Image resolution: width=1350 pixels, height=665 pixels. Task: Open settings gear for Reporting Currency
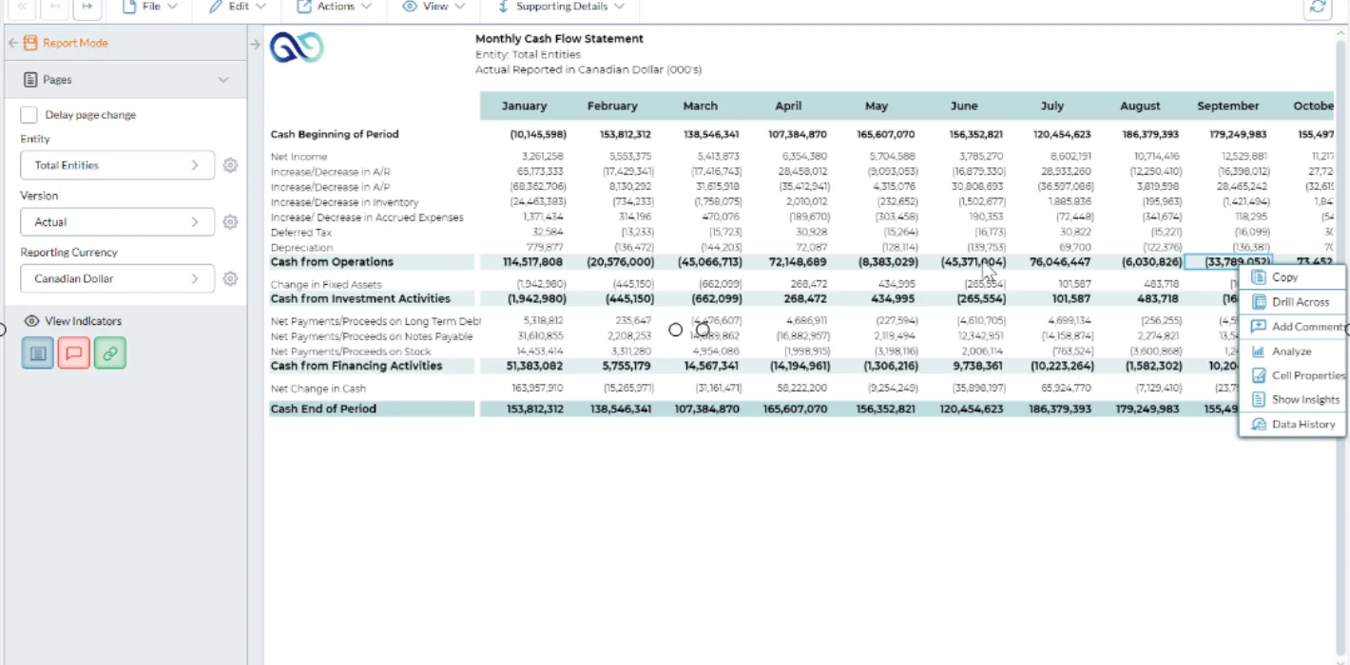click(x=230, y=279)
